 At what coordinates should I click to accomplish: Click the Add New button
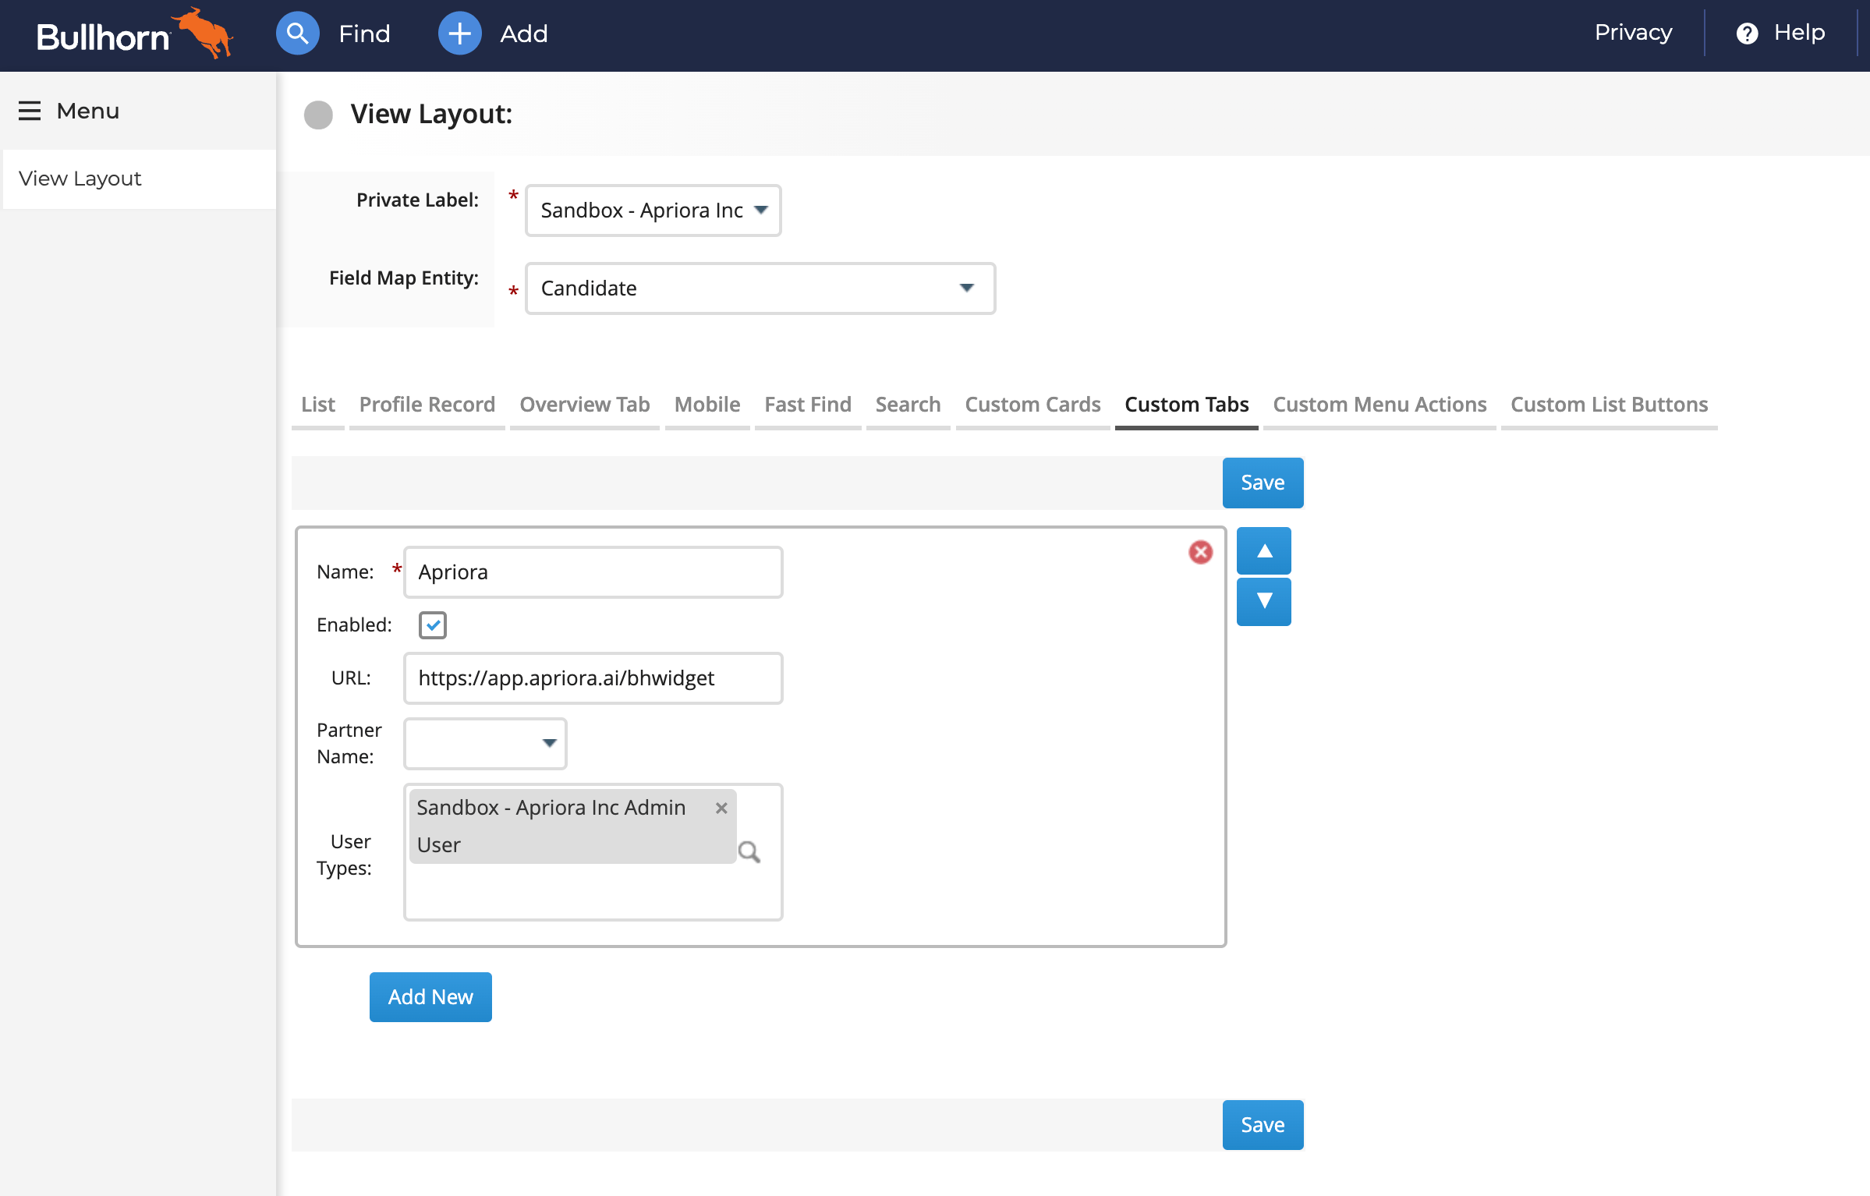pos(430,997)
